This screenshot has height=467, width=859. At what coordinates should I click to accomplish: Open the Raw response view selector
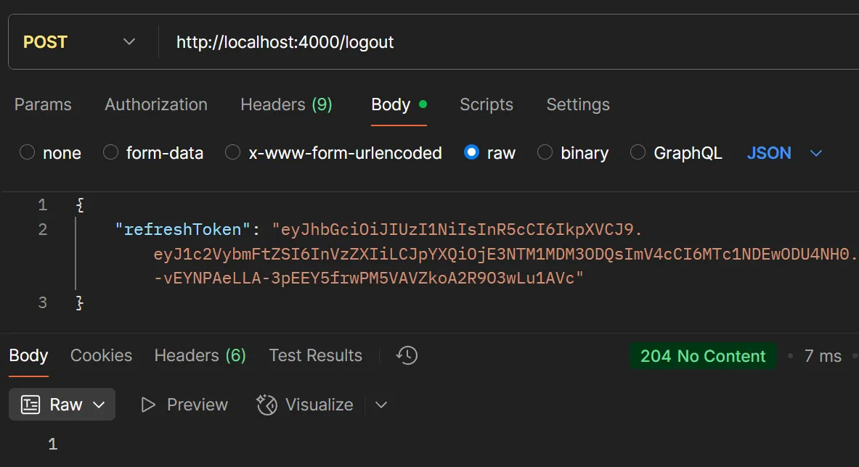62,405
